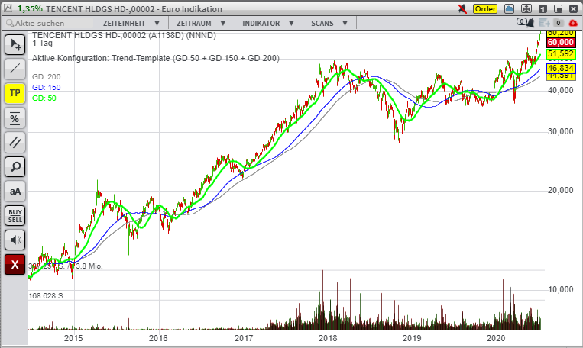
Task: Click the chart icon in title bar
Action: click(x=8, y=8)
